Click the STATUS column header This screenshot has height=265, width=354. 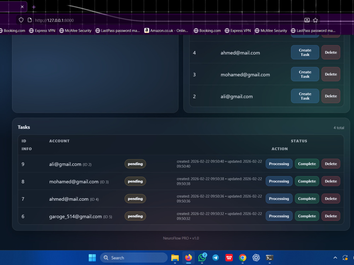(299, 141)
